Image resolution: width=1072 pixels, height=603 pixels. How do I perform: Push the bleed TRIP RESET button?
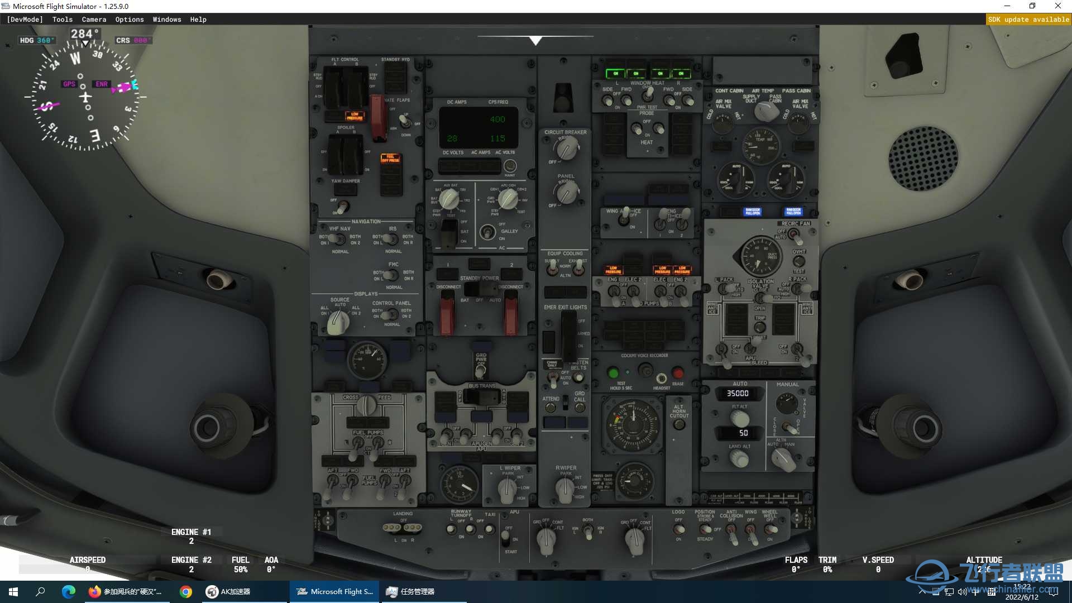coord(760,328)
